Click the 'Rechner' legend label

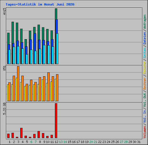click(x=145, y=84)
